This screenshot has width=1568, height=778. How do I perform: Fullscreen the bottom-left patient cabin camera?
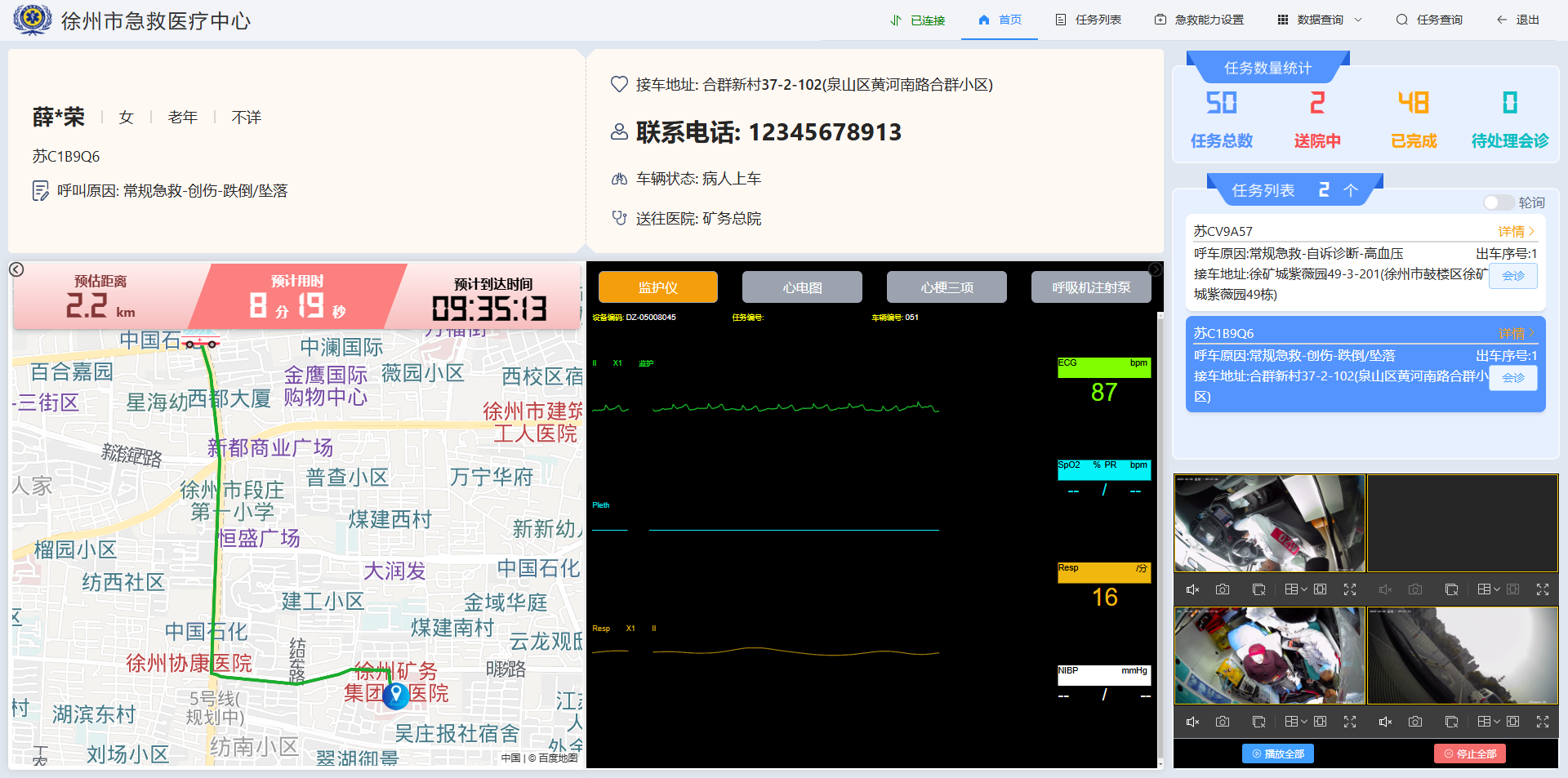coord(1350,722)
